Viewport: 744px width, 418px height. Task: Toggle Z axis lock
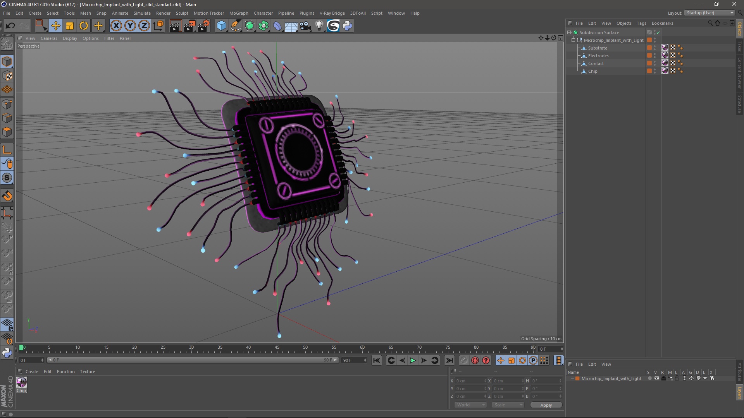coord(144,26)
